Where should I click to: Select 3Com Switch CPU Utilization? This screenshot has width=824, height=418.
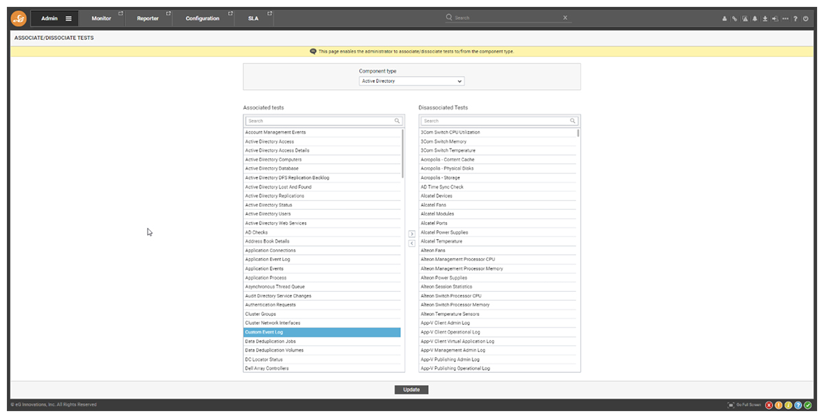coord(498,132)
